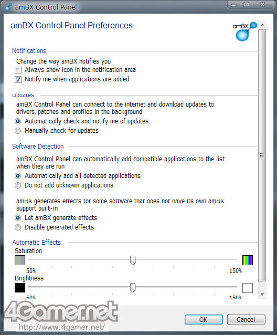Image resolution: width=277 pixels, height=335 pixels.
Task: Click the scrollbar down arrow
Action: click(262, 295)
